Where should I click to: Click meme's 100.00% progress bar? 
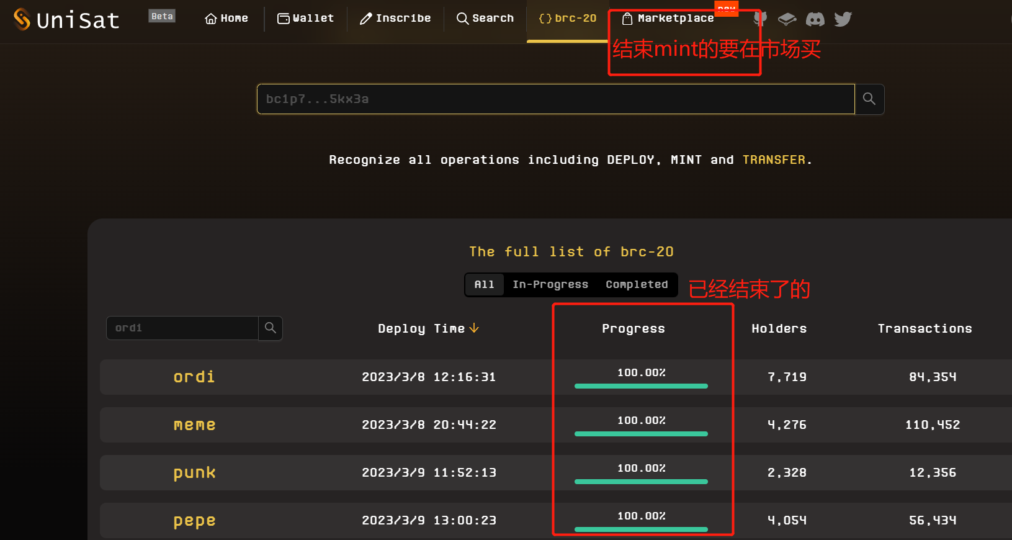pyautogui.click(x=641, y=434)
